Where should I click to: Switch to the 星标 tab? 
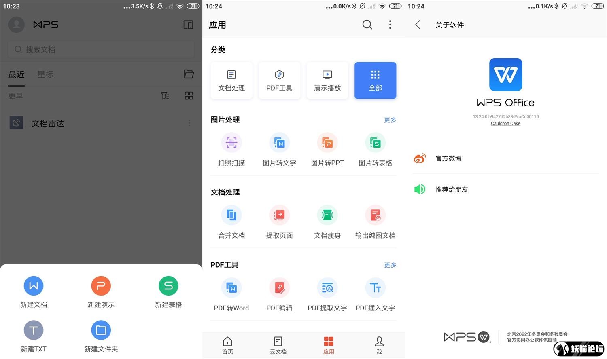point(45,74)
